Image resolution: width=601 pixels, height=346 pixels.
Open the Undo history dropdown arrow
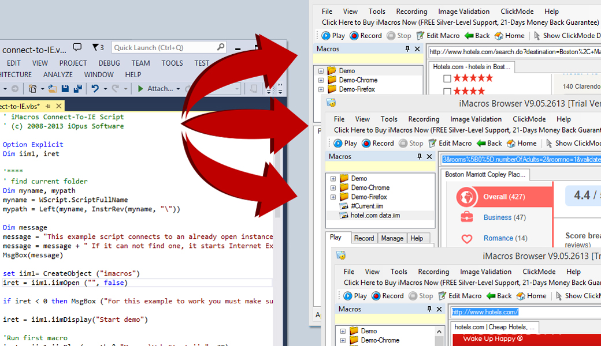[x=105, y=89]
